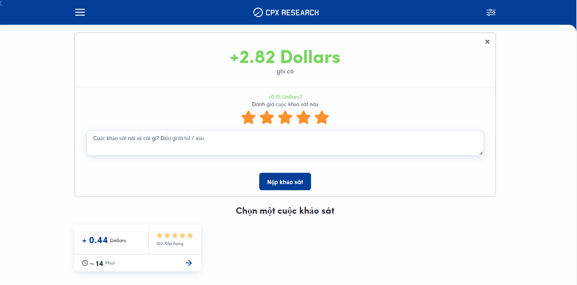Click the +0.01 Dollars? bonus text
The height and width of the screenshot is (285, 577).
click(285, 97)
